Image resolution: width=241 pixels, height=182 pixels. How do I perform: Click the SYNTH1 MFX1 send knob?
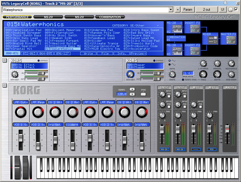click(162, 94)
